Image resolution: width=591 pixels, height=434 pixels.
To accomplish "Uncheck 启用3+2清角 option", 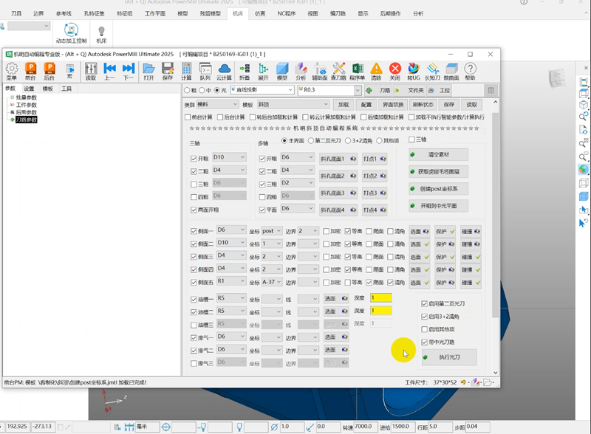I will (x=423, y=317).
